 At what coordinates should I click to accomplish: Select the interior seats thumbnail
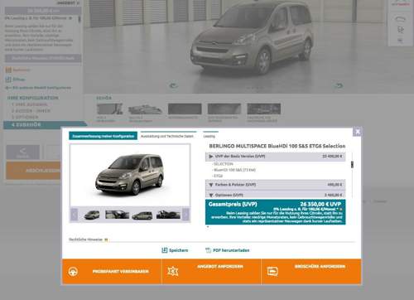(117, 215)
